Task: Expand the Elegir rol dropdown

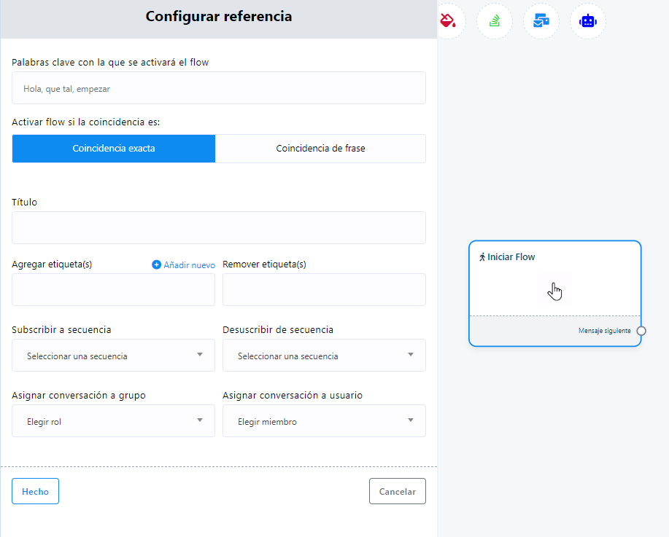Action: pyautogui.click(x=114, y=421)
